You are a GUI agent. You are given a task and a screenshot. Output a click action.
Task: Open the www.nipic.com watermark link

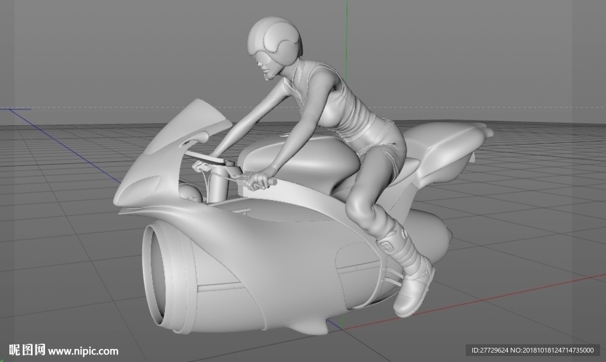coord(83,351)
